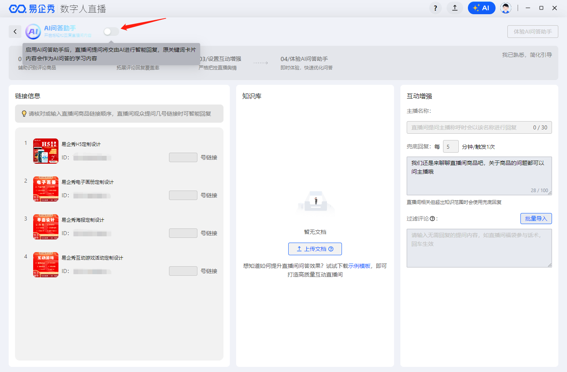Viewport: 567px width, 372px height.
Task: Click 体验AI问答助手 button
Action: pos(533,32)
